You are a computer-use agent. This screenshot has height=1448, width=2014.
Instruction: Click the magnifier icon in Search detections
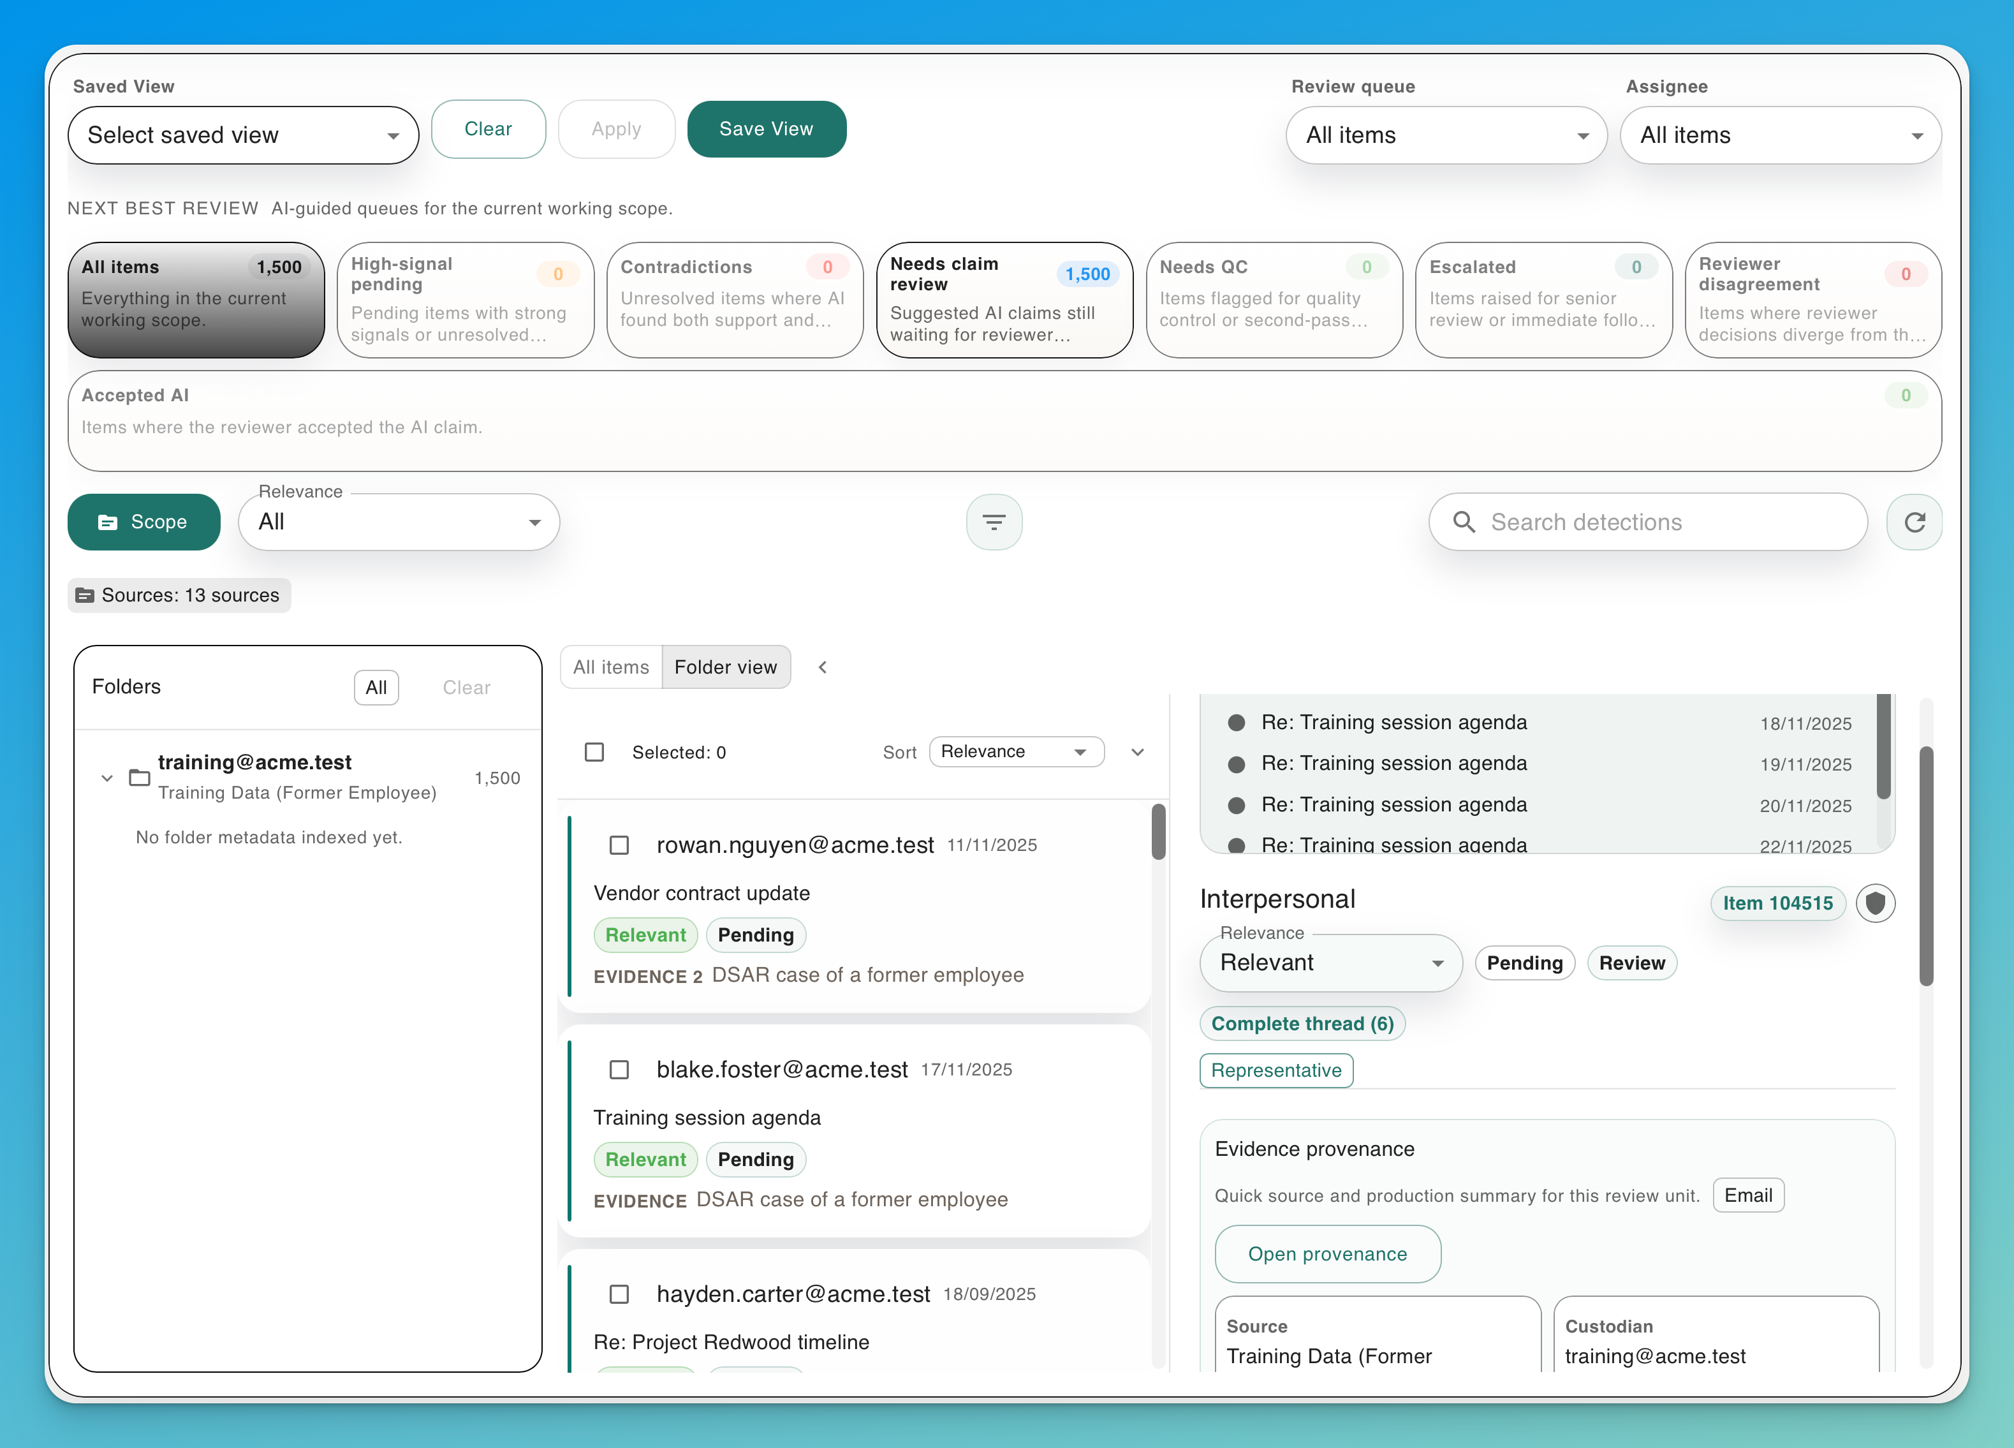(1464, 521)
